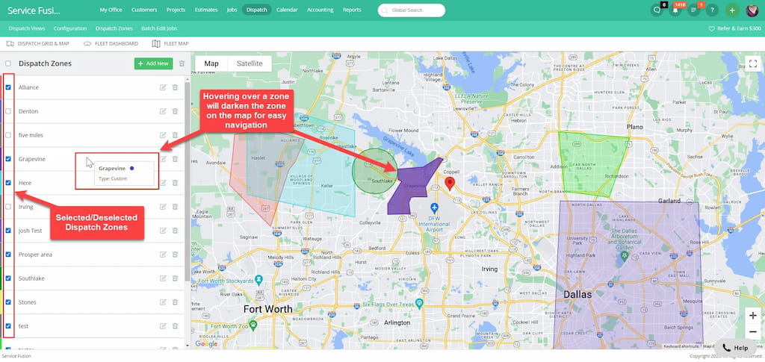
Task: Delete the five miles zone
Action: (x=175, y=135)
